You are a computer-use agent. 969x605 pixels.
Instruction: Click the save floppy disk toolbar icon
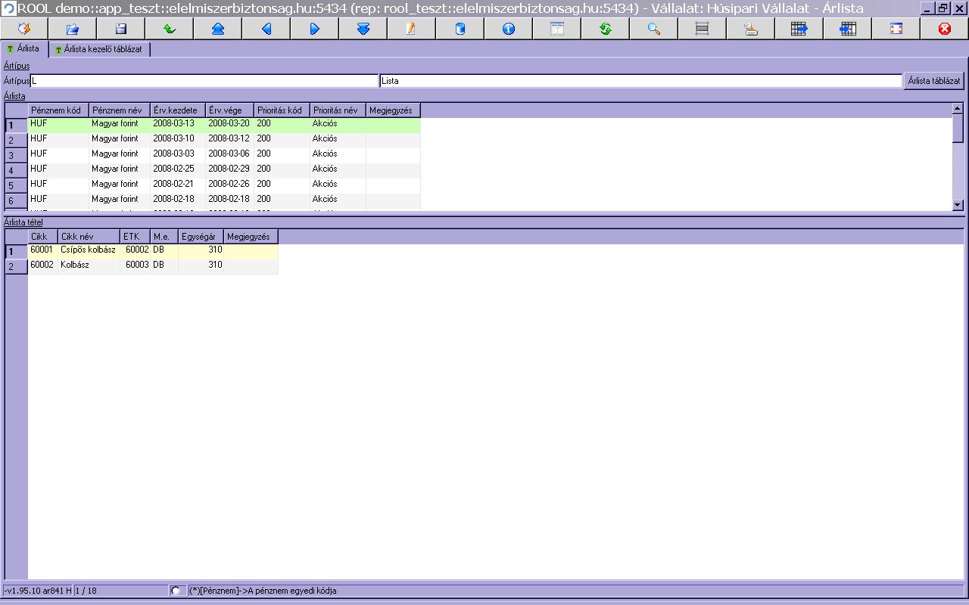[121, 29]
